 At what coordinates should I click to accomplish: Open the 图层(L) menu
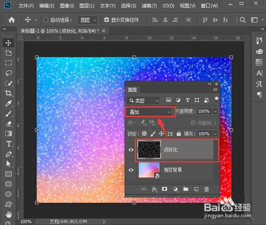(x=87, y=6)
